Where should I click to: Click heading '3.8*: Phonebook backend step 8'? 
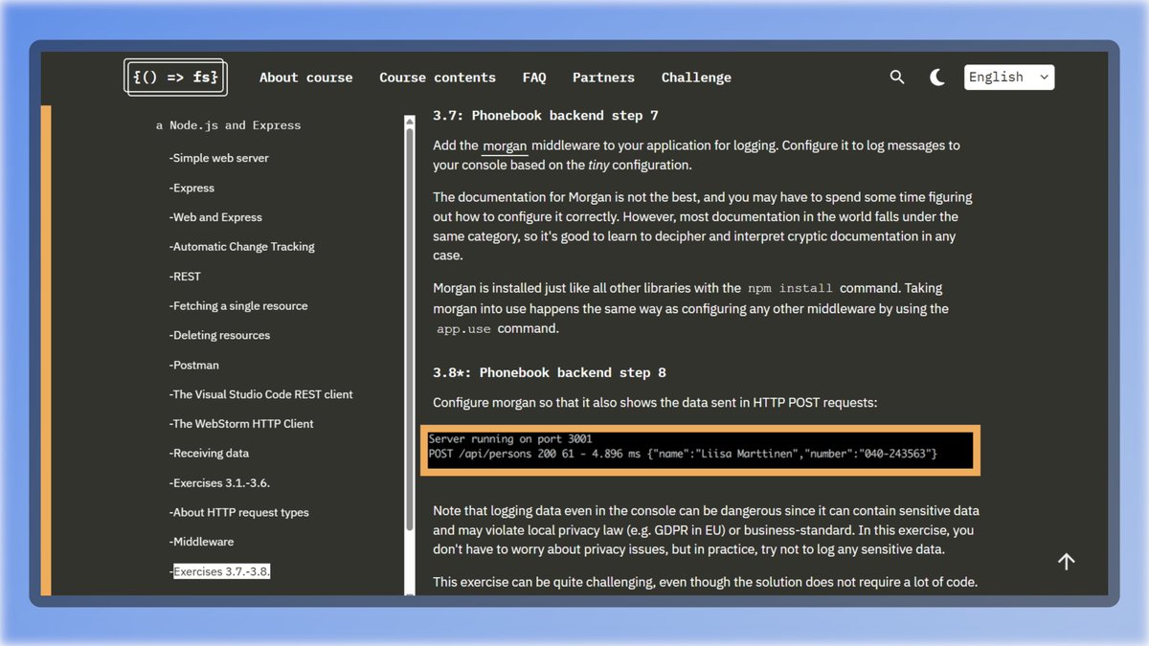coord(550,372)
